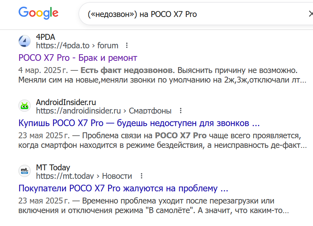Click the AndroidInsider.ru robot favicon

25,106
